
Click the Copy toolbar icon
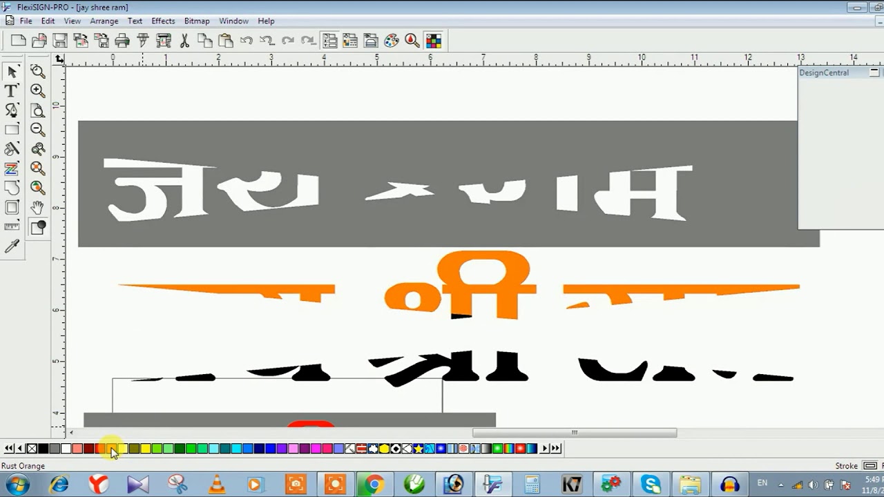tap(205, 41)
